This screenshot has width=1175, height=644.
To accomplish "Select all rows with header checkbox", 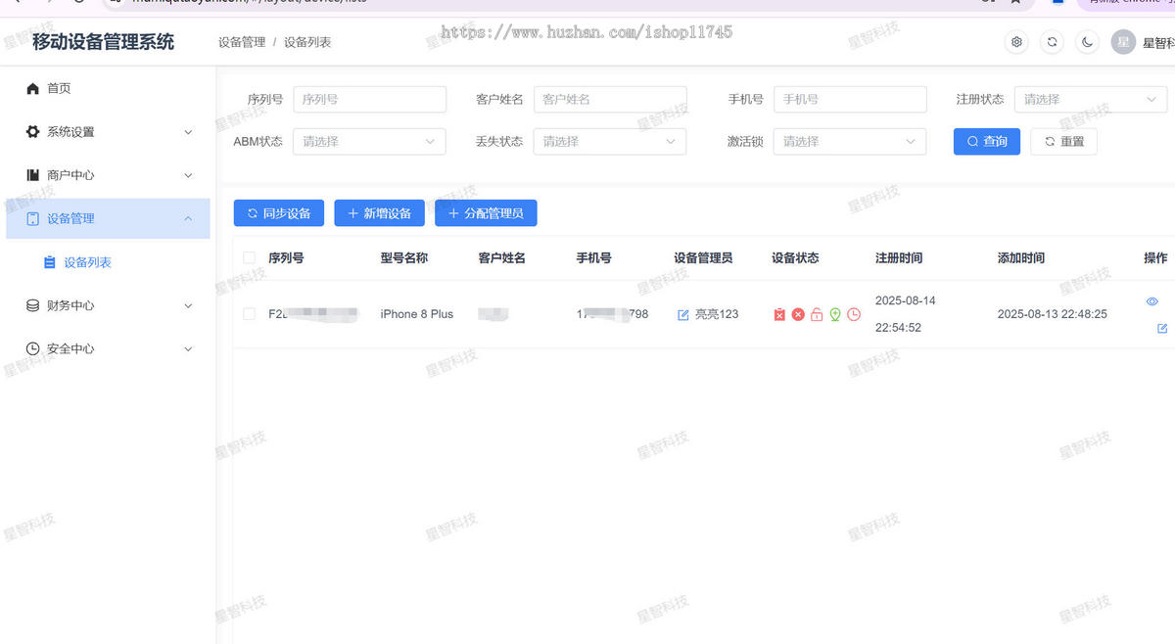I will tap(249, 258).
